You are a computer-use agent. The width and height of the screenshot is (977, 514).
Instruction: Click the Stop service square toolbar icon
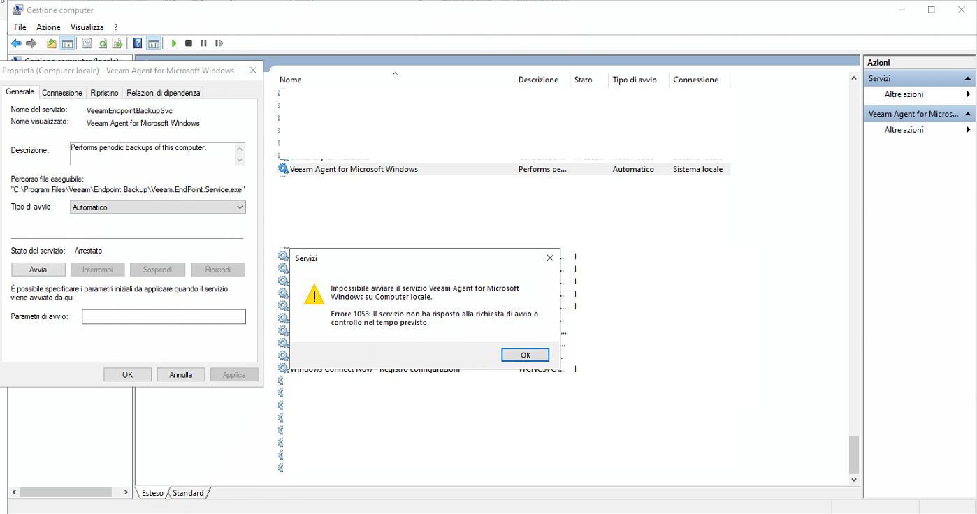189,43
